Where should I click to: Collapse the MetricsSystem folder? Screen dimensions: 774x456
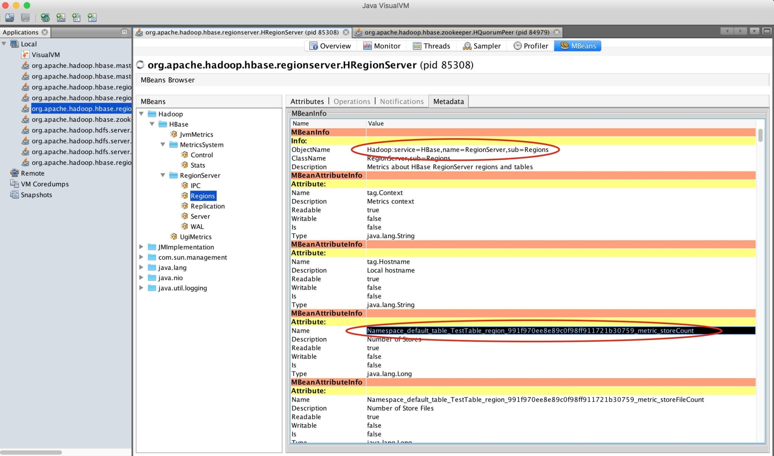(x=163, y=144)
